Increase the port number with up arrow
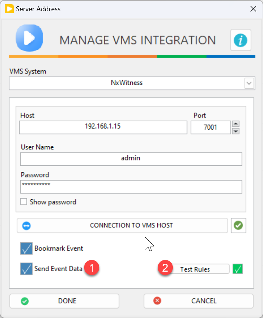This screenshot has width=263, height=318. 235,124
